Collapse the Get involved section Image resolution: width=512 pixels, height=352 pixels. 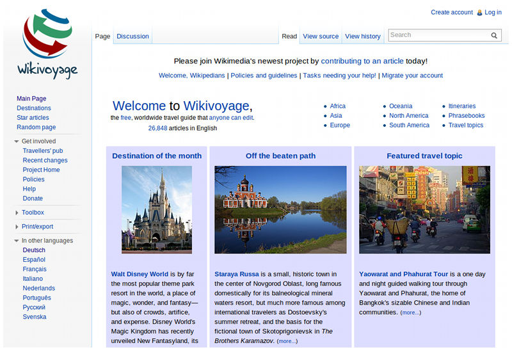(17, 141)
